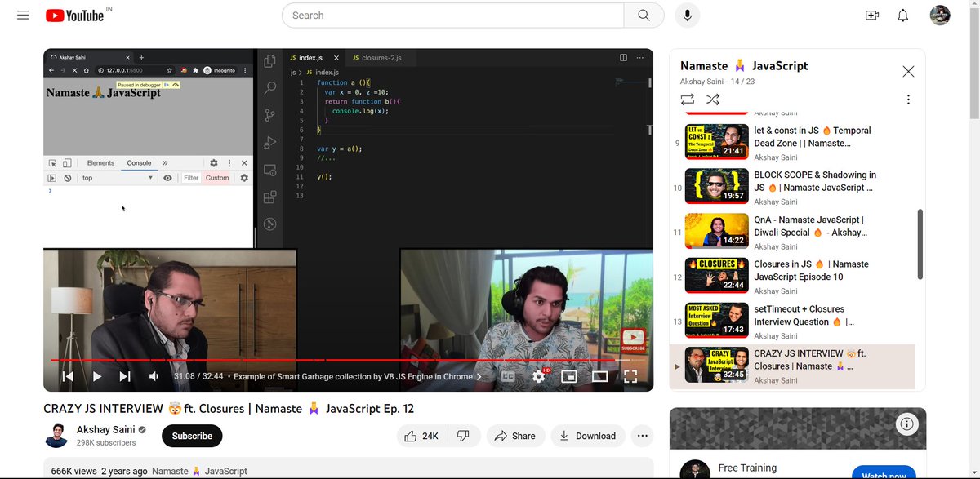Enter full screen mode
Viewport: 980px width, 479px height.
click(x=630, y=376)
